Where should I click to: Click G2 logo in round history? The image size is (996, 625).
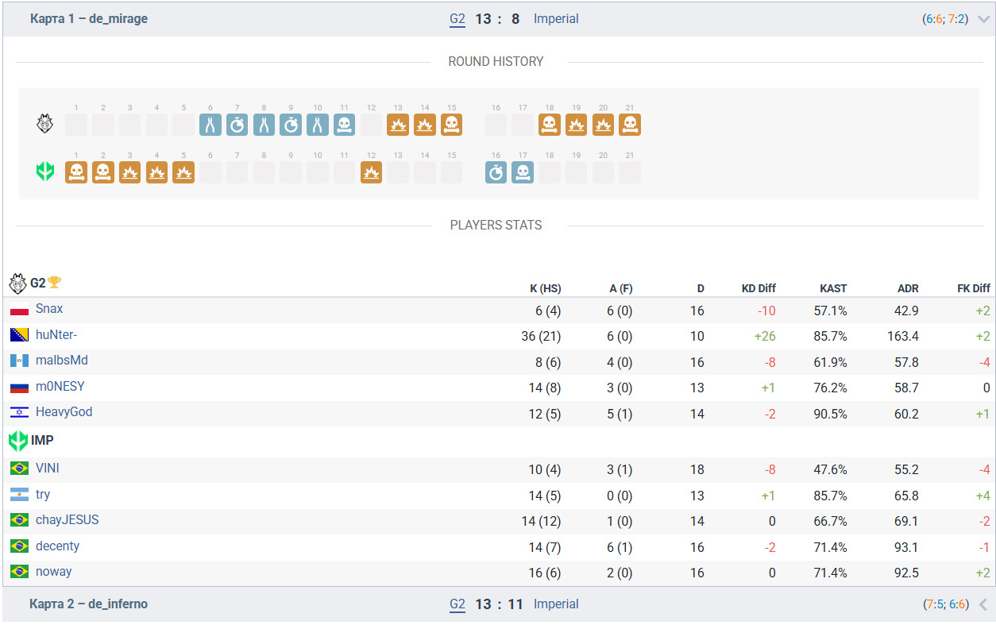(x=45, y=124)
